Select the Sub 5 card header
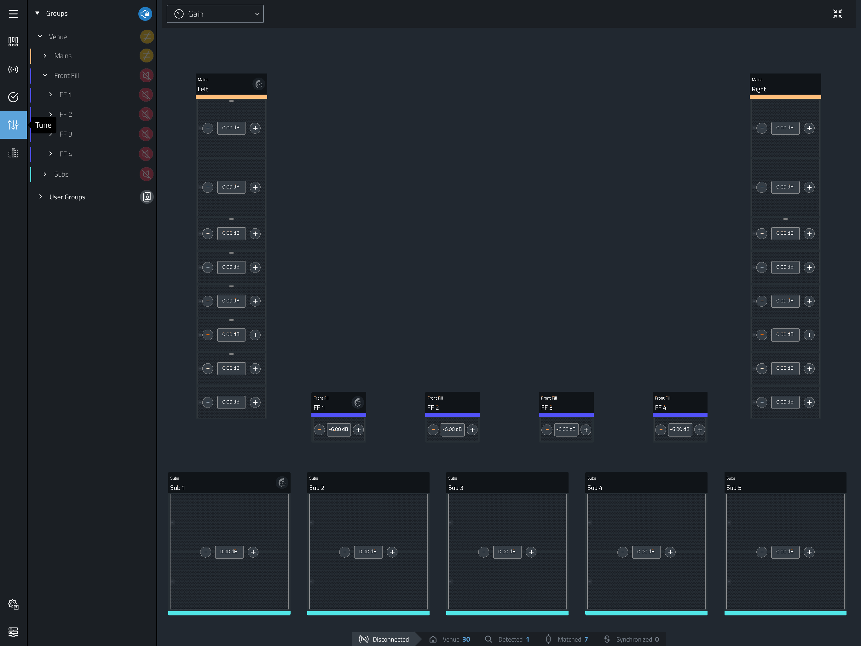This screenshot has height=646, width=861. (785, 483)
